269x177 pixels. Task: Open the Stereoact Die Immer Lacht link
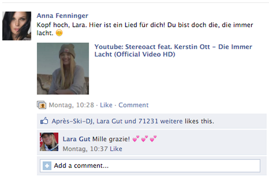[x=173, y=50]
